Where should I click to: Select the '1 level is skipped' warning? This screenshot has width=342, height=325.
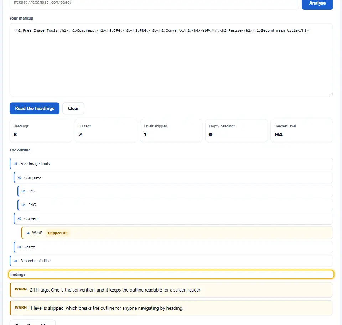(171, 308)
